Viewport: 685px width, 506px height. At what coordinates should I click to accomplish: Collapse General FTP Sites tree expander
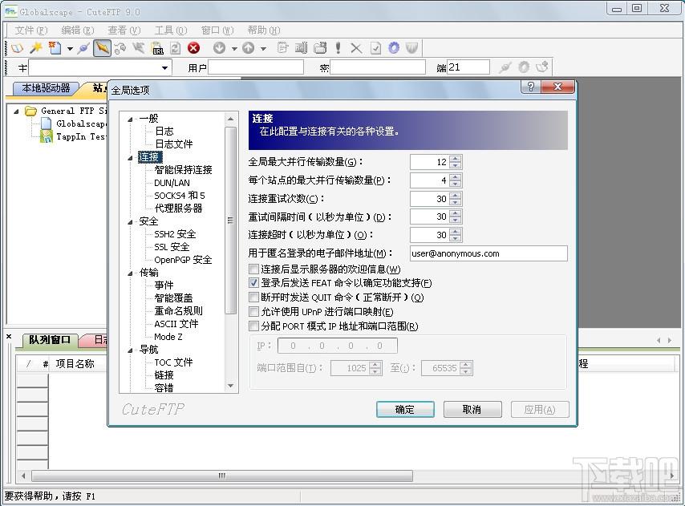(16, 111)
